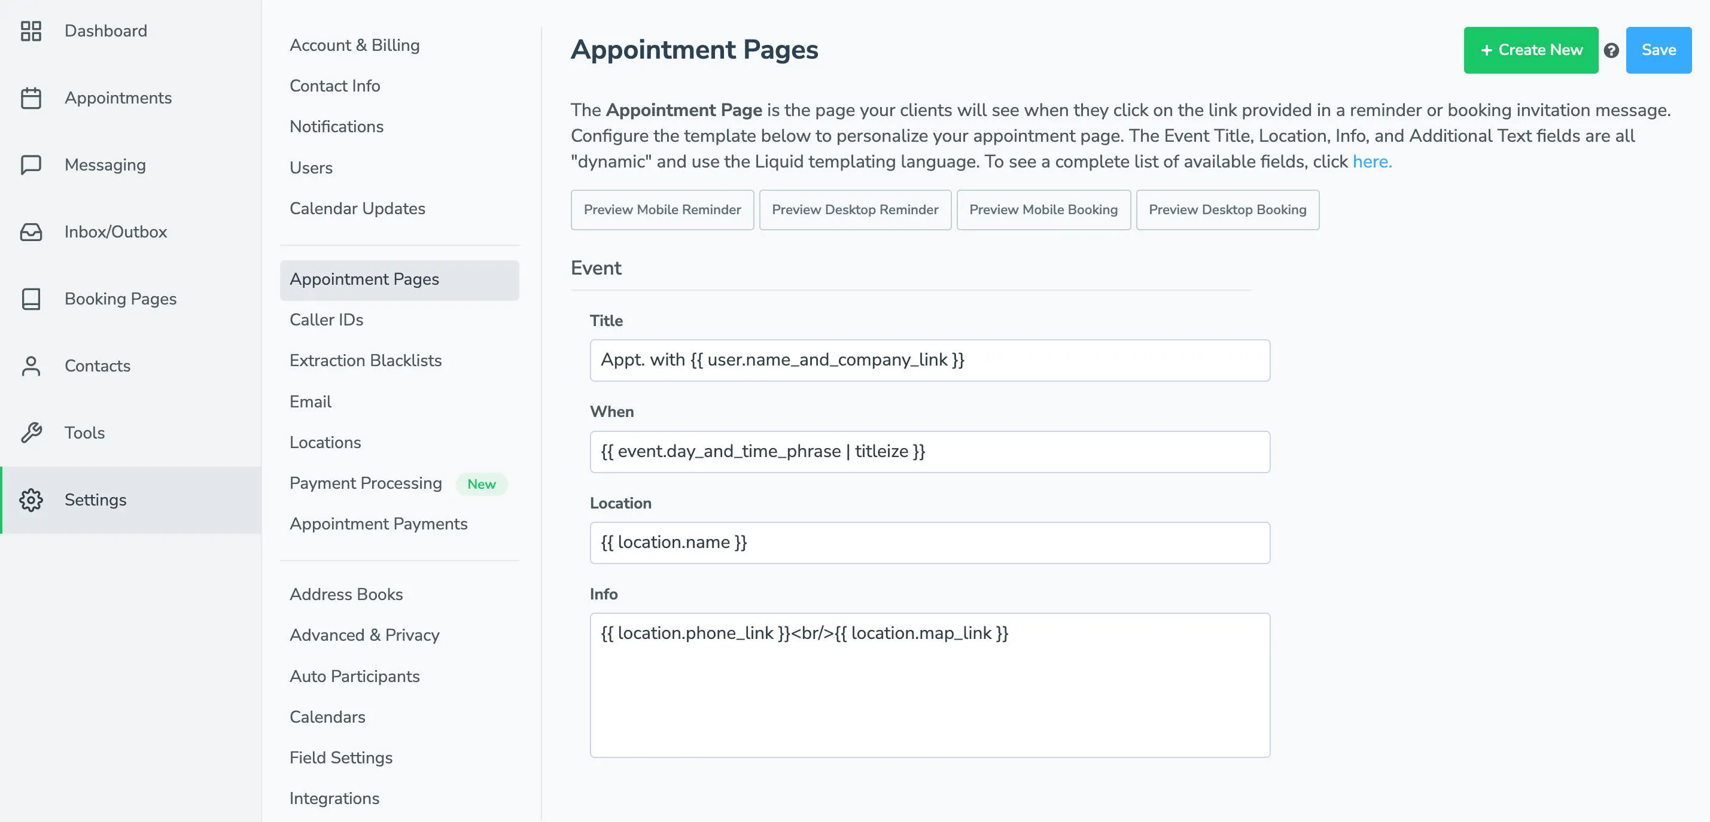Open the Extraction Blacklists section

point(366,361)
